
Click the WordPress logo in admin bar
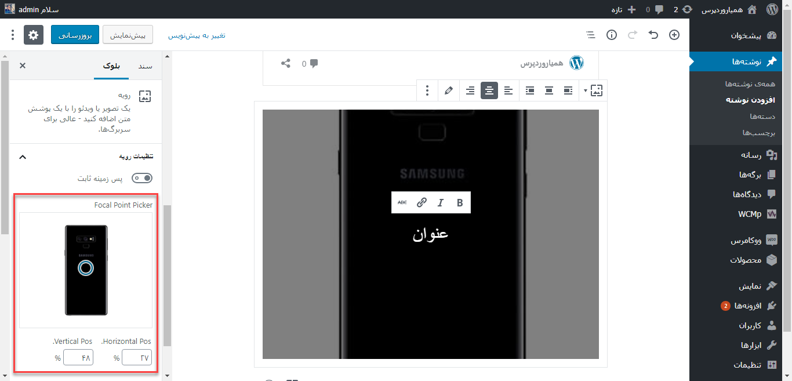click(x=772, y=9)
